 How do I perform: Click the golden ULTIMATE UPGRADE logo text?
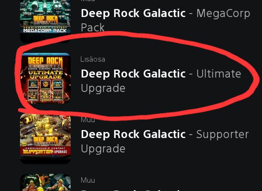click(x=45, y=75)
